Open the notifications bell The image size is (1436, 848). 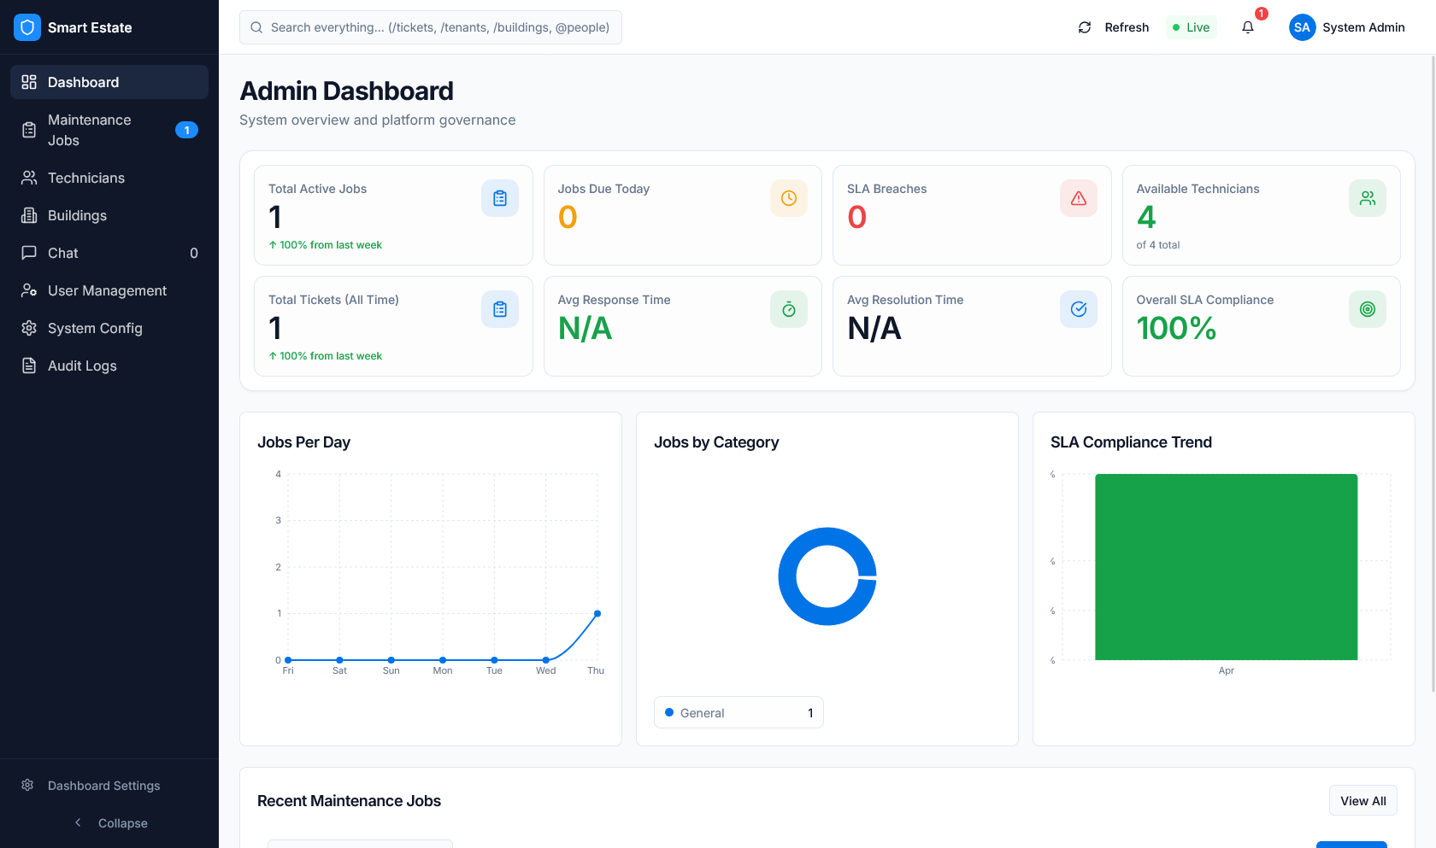1248,27
